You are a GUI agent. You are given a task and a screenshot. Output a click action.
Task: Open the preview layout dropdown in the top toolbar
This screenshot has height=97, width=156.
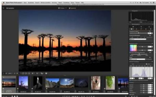point(62,8)
